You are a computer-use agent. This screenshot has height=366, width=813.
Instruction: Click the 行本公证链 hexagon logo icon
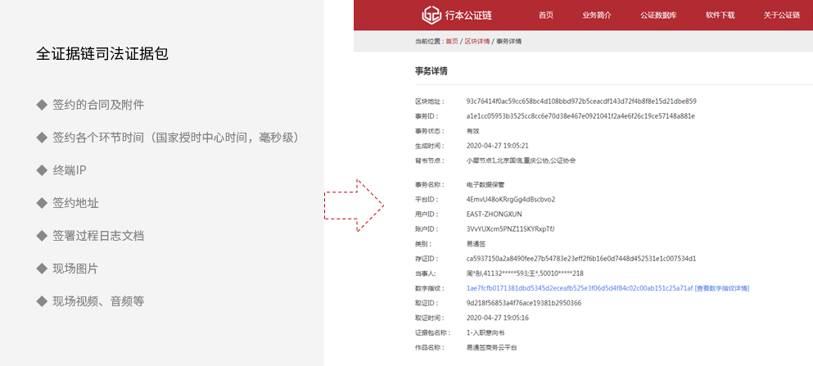pos(431,15)
